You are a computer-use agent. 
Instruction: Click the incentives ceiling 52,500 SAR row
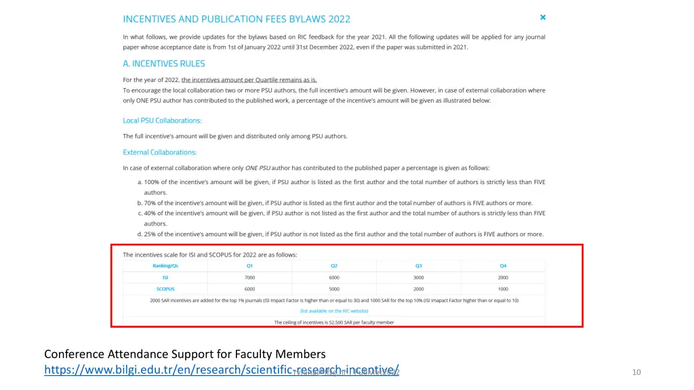(x=334, y=322)
